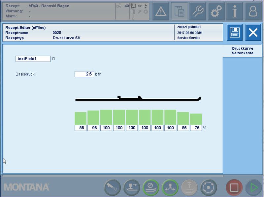The height and width of the screenshot is (197, 264).
Task: Open the wrench service menu
Action: (x=198, y=12)
